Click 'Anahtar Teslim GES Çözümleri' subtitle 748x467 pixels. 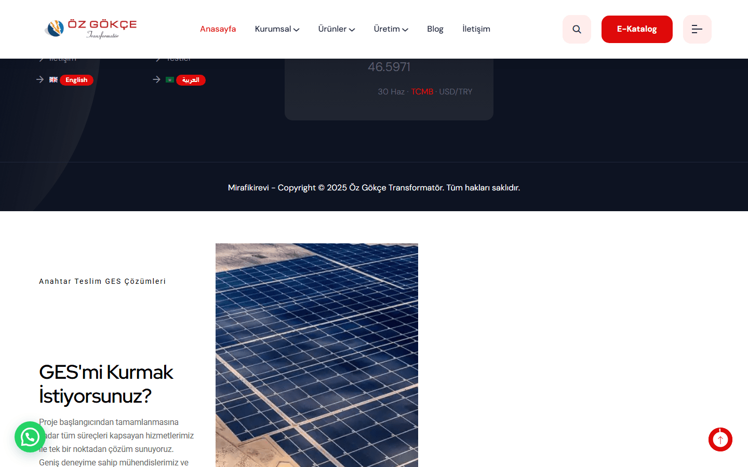click(102, 281)
